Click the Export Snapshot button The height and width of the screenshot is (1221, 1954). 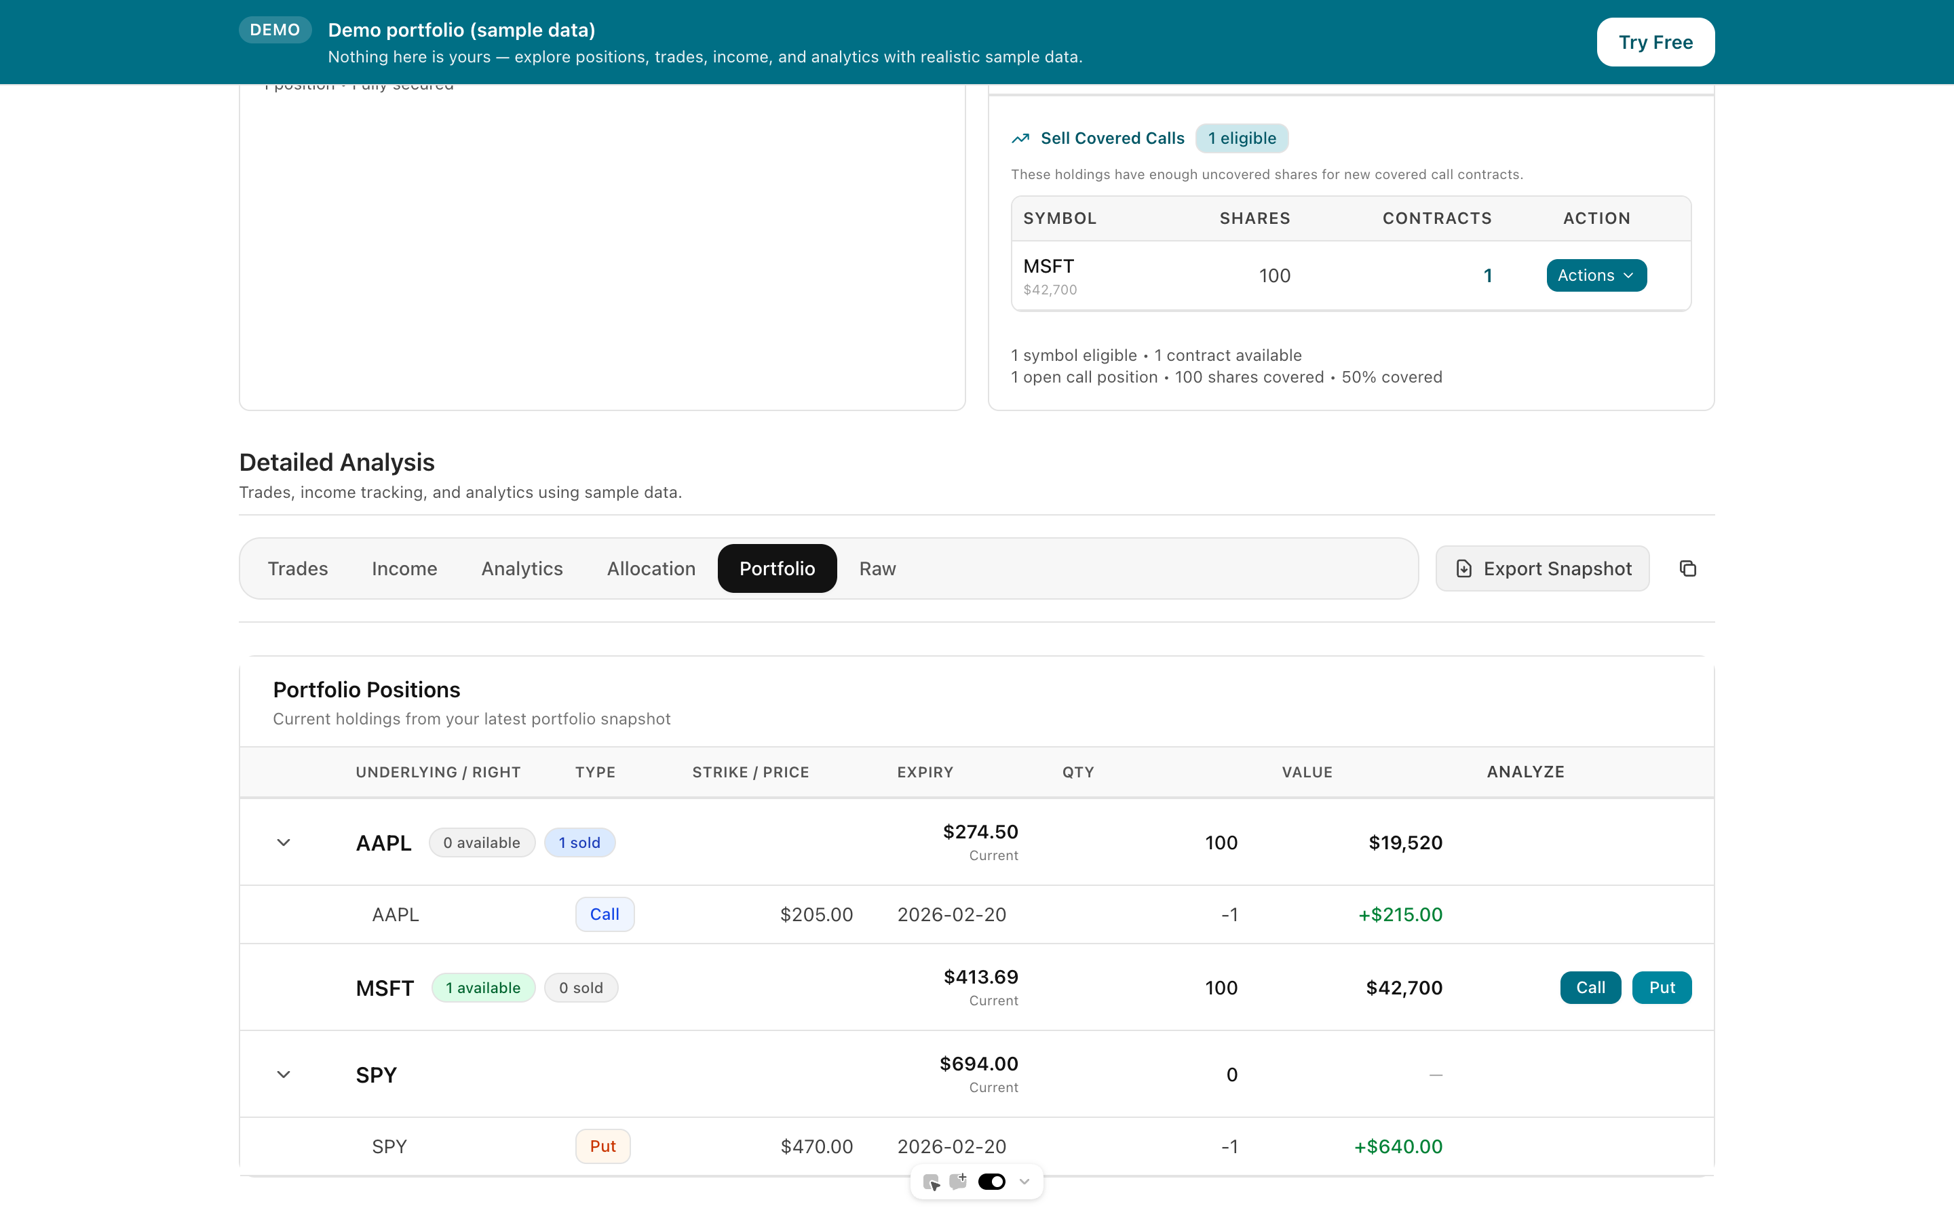pos(1543,568)
